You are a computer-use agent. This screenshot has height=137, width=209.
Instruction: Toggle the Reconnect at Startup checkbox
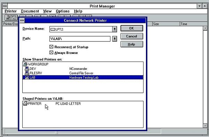click(51, 47)
